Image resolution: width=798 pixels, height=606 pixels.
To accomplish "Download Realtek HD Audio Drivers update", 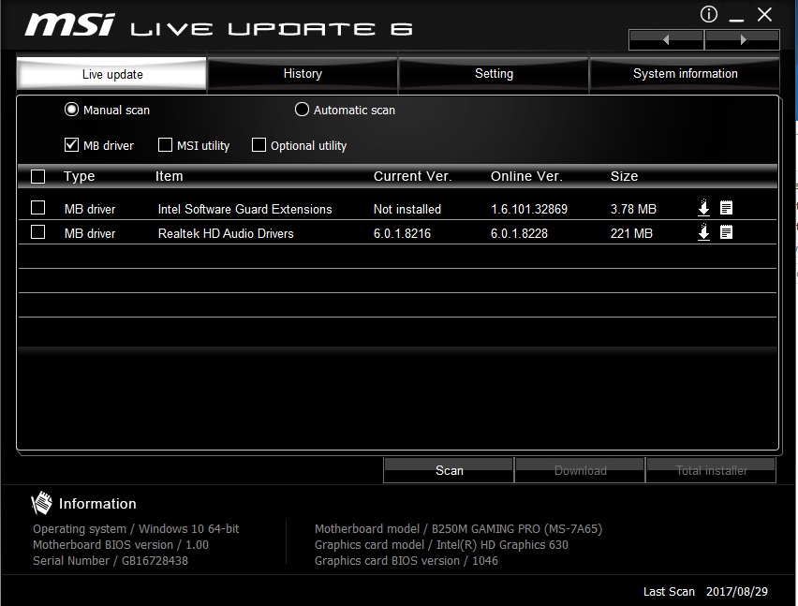I will click(704, 232).
